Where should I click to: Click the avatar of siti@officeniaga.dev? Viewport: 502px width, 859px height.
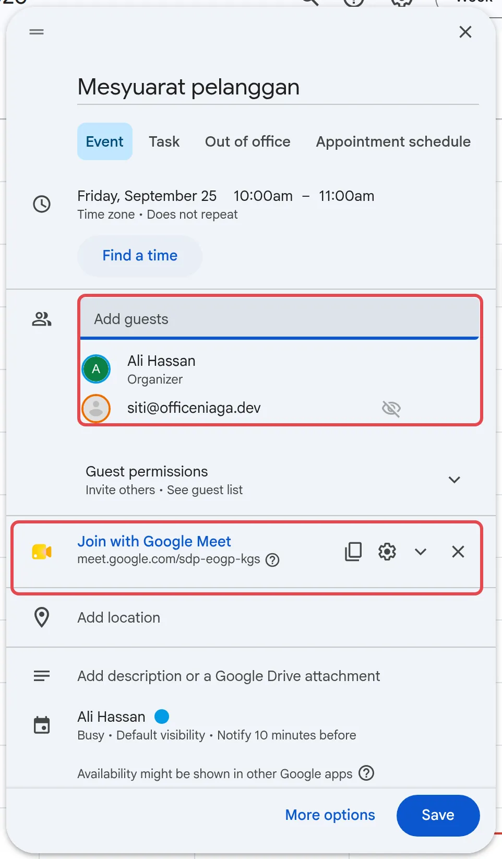coord(96,408)
